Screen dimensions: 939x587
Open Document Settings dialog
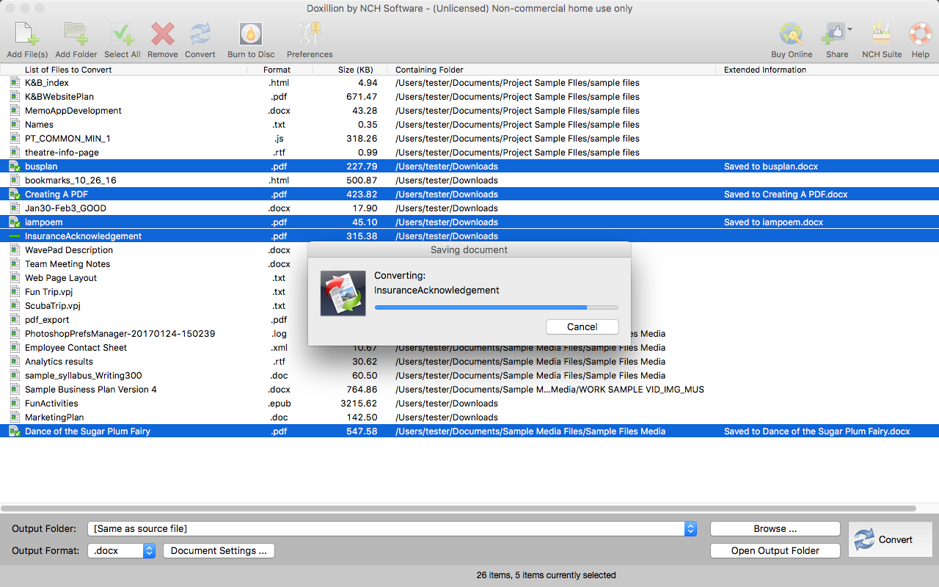pos(219,550)
